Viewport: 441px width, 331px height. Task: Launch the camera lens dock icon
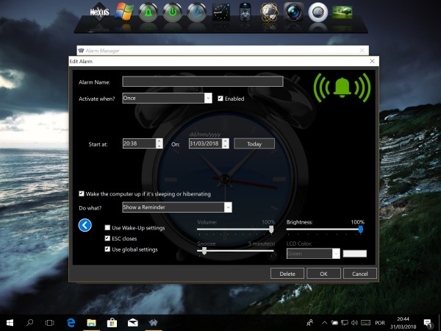coord(293,13)
